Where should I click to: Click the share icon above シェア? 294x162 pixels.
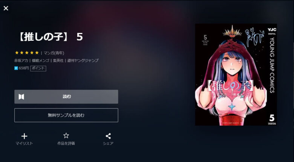108,136
